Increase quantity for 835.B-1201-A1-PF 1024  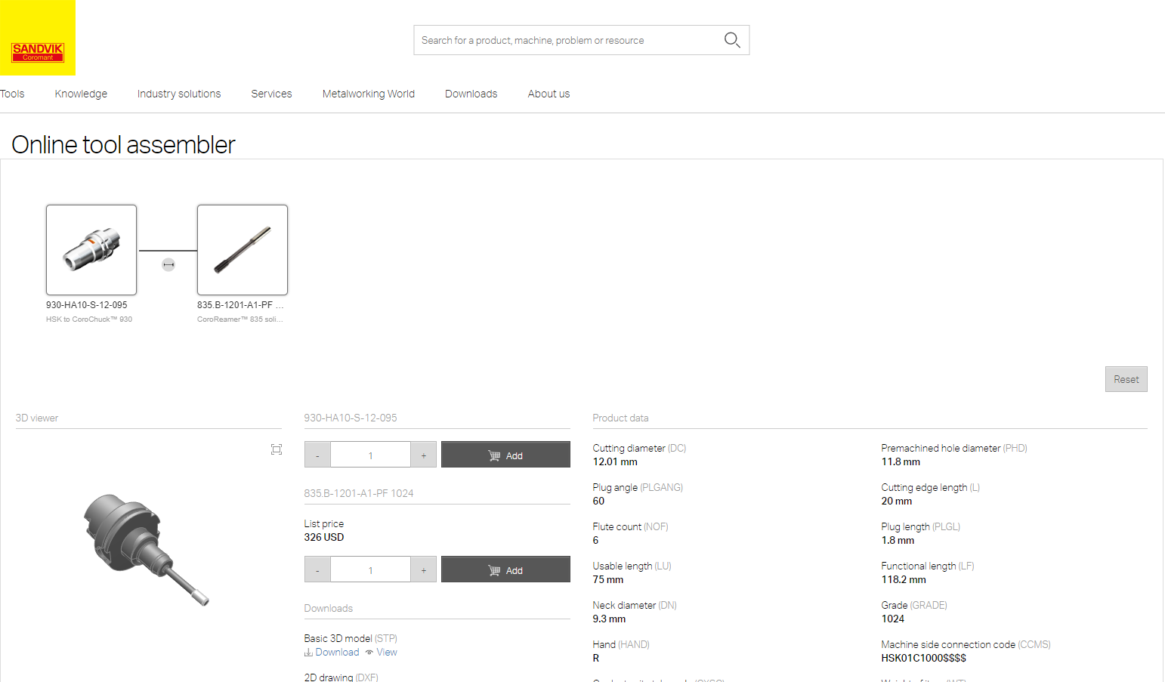(424, 570)
